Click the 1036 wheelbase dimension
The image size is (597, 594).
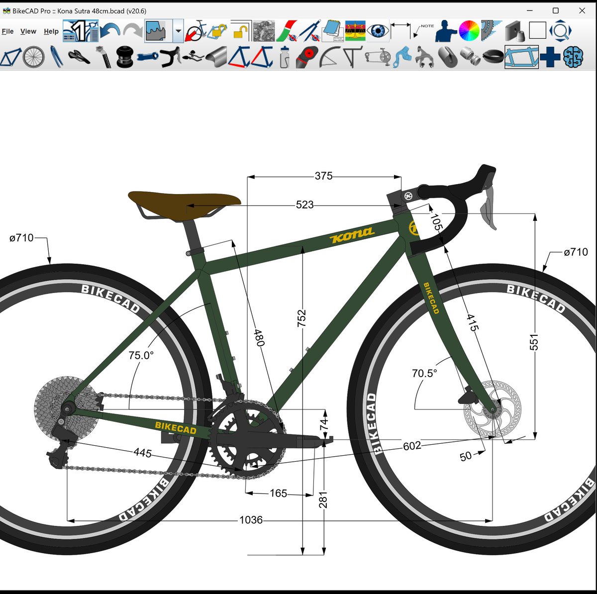(251, 520)
